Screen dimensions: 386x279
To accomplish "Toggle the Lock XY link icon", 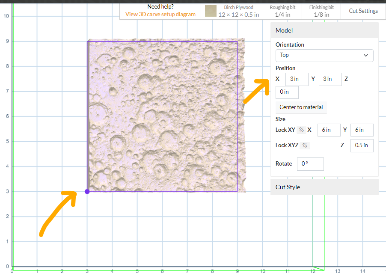I will click(301, 130).
